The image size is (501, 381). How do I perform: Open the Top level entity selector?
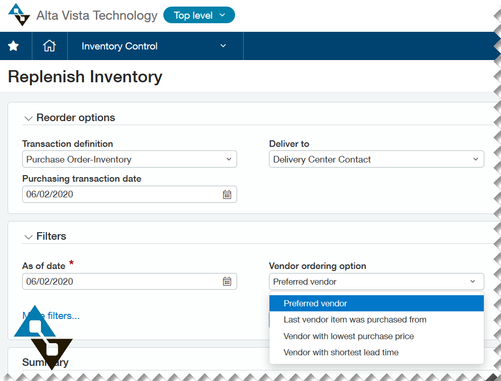coord(199,15)
